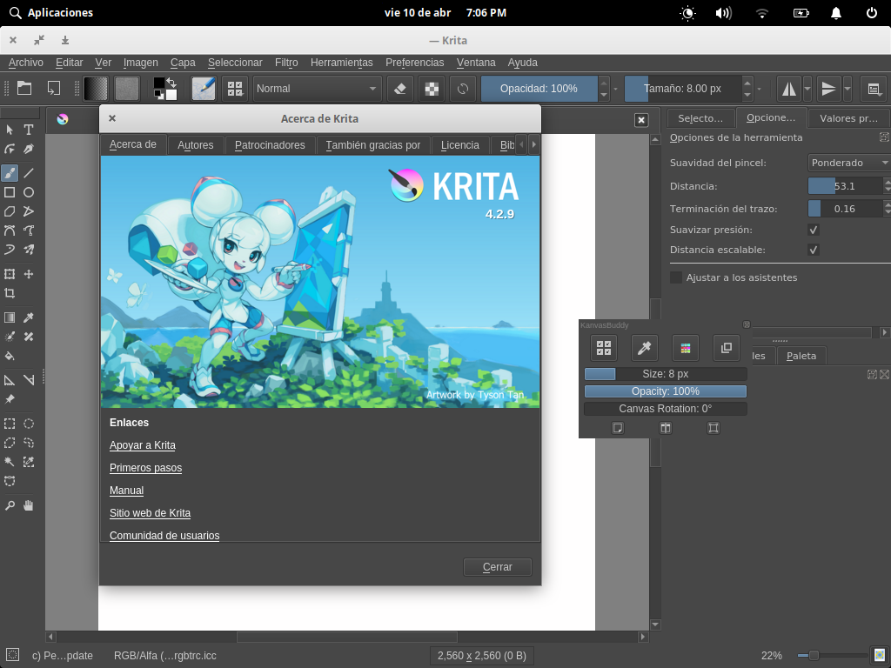Select the shape selection arrow tool
Image resolution: width=891 pixels, height=668 pixels.
[x=10, y=130]
